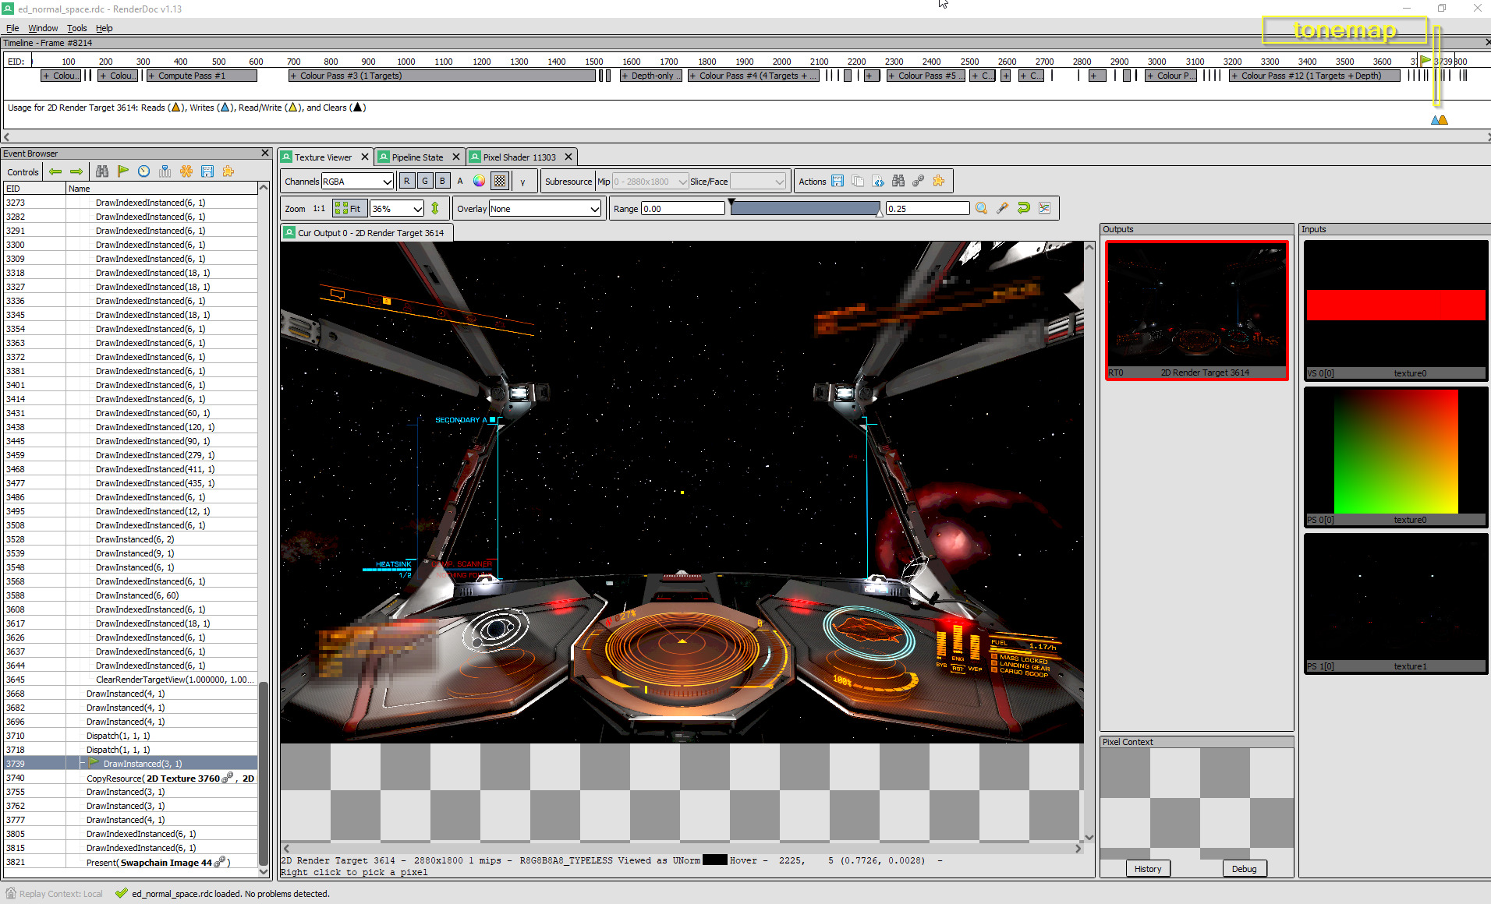
Task: Click the link icon beside 2D Texture 3760
Action: [228, 778]
